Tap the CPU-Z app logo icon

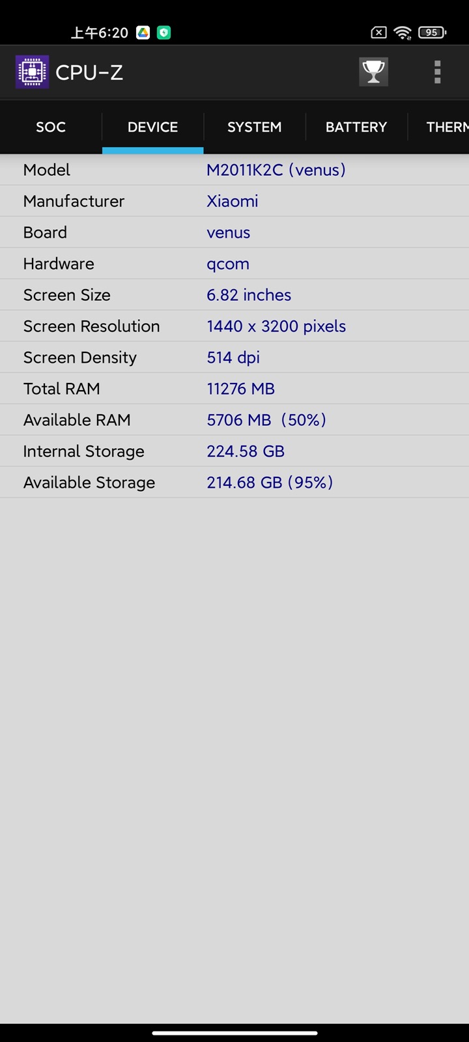(x=32, y=72)
